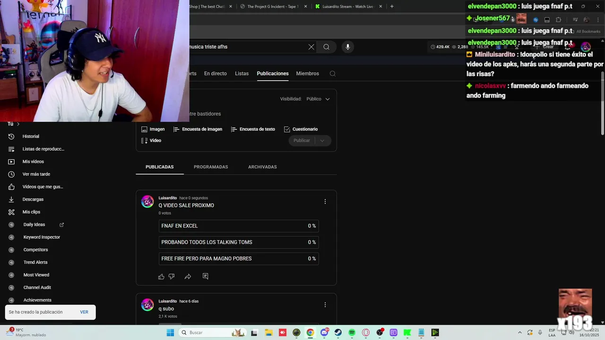Image resolution: width=605 pixels, height=340 pixels.
Task: Create an Encuesta de imagen poll
Action: point(198,129)
